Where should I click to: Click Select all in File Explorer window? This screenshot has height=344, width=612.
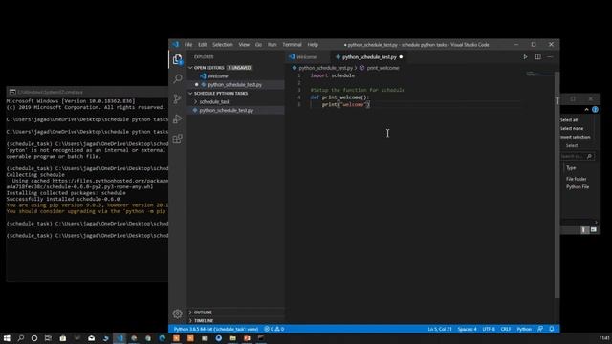pos(569,120)
